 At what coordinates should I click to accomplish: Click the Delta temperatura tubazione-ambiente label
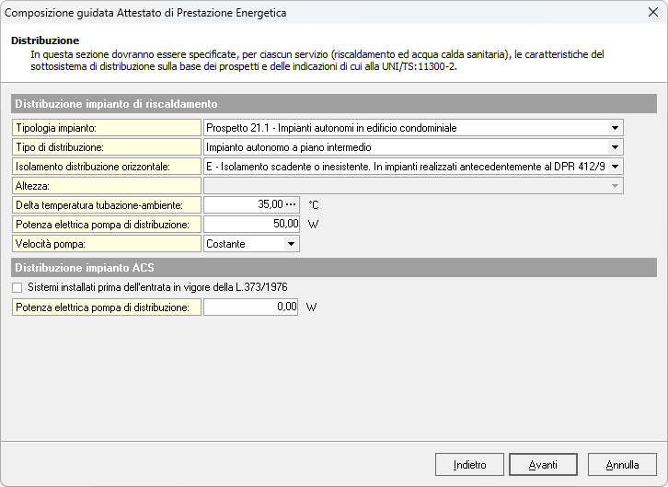click(x=107, y=205)
